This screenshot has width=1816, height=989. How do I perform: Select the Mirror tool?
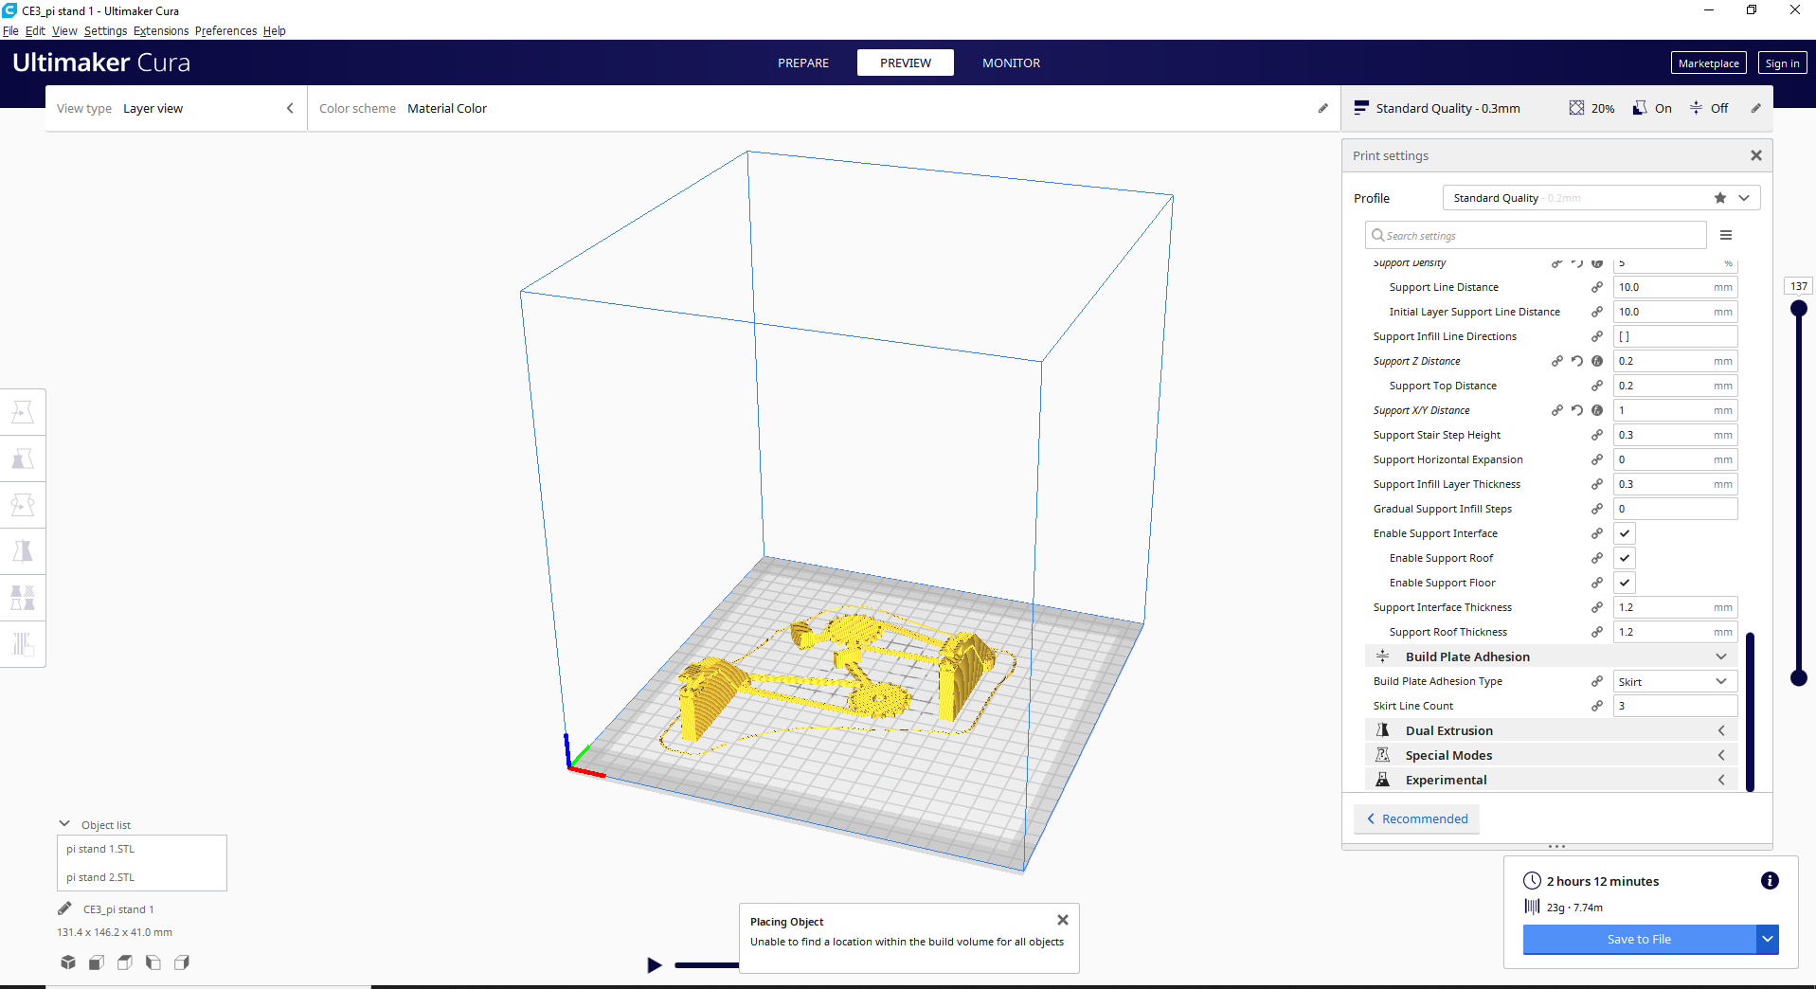coord(23,550)
